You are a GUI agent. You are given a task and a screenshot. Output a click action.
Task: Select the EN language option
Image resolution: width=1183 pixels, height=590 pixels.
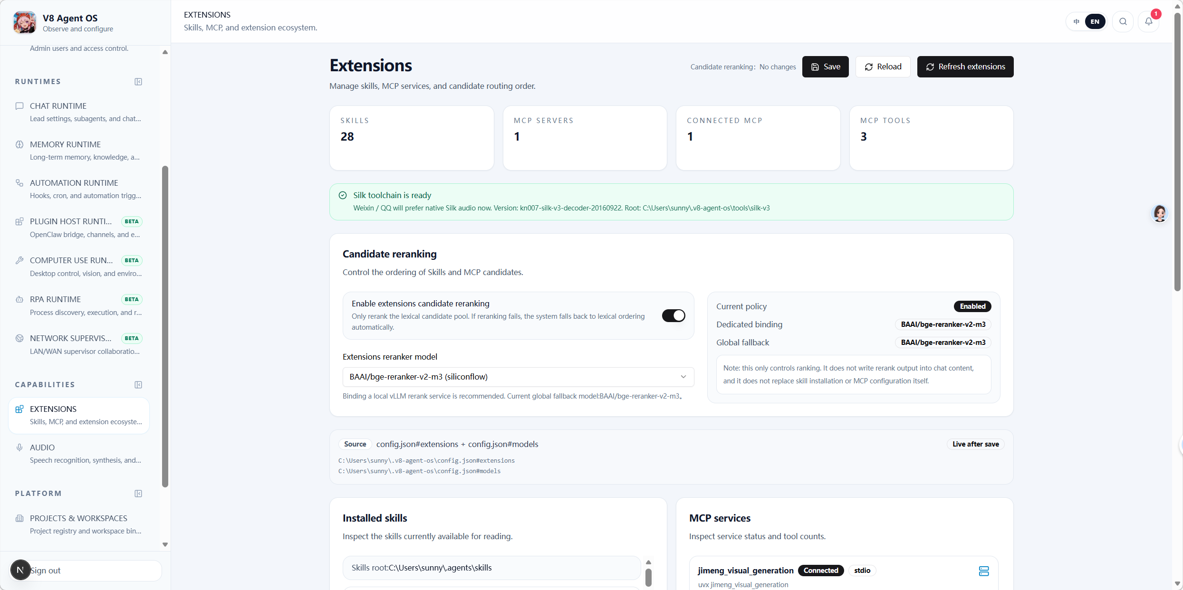point(1095,21)
